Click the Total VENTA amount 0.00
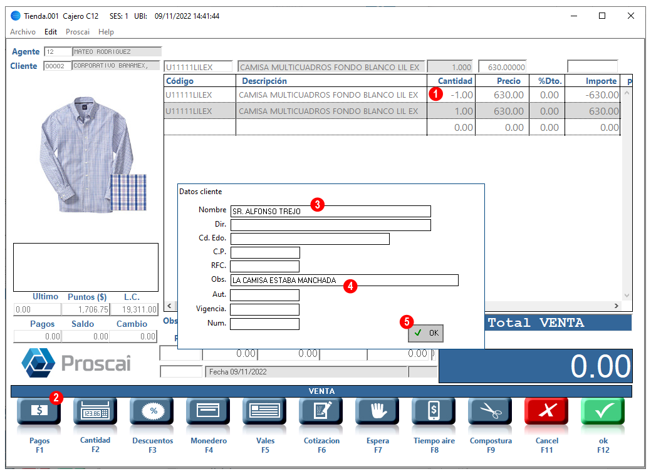 tap(536, 366)
